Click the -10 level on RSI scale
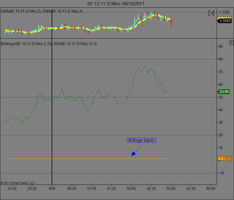Viewport: 234px width, 200px height. [221, 173]
